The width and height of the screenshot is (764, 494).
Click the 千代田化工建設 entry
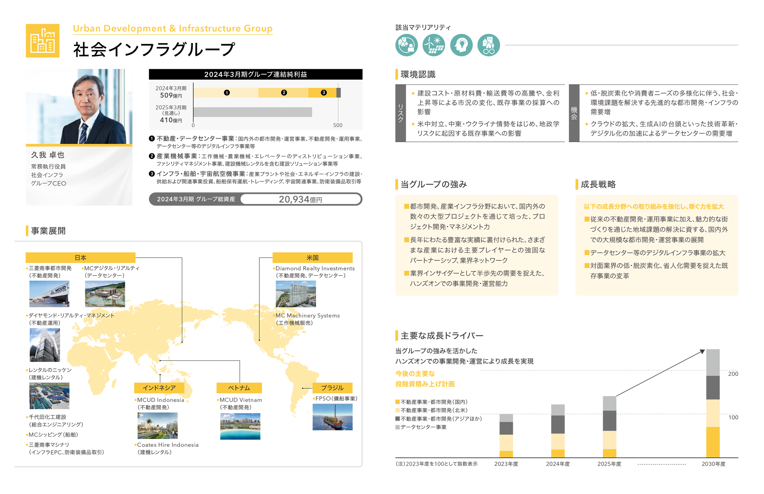click(x=47, y=417)
